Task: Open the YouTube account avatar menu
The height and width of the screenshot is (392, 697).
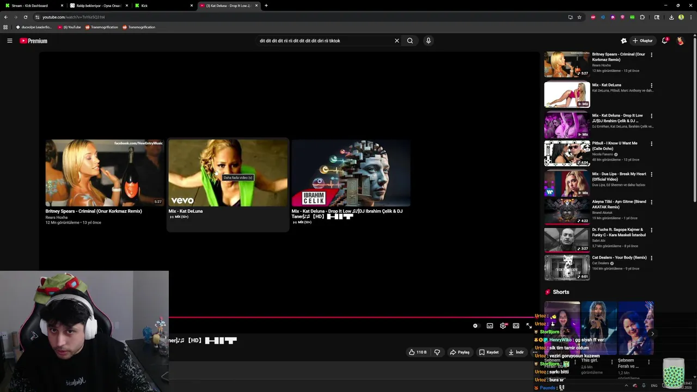Action: [x=680, y=41]
